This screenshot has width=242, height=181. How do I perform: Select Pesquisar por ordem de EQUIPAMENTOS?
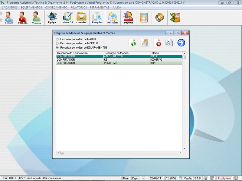tap(57, 48)
